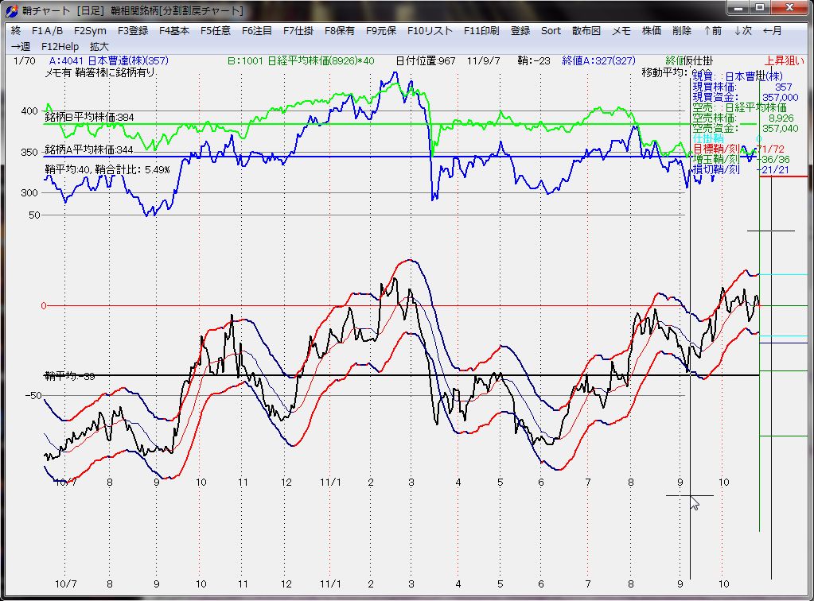The width and height of the screenshot is (814, 601).
Task: Open the メモ menu
Action: point(621,30)
